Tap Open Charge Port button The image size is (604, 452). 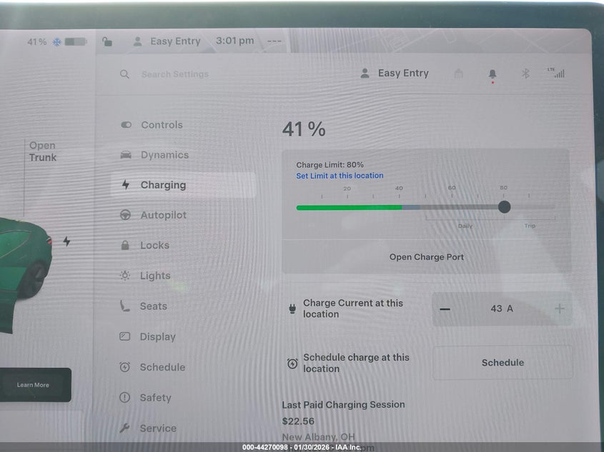427,257
